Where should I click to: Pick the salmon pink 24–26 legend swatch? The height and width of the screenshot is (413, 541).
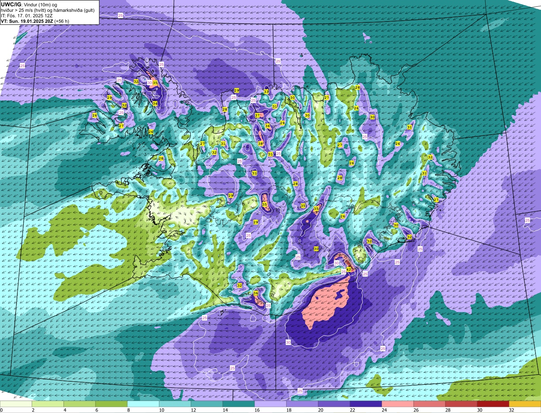[x=398, y=404]
